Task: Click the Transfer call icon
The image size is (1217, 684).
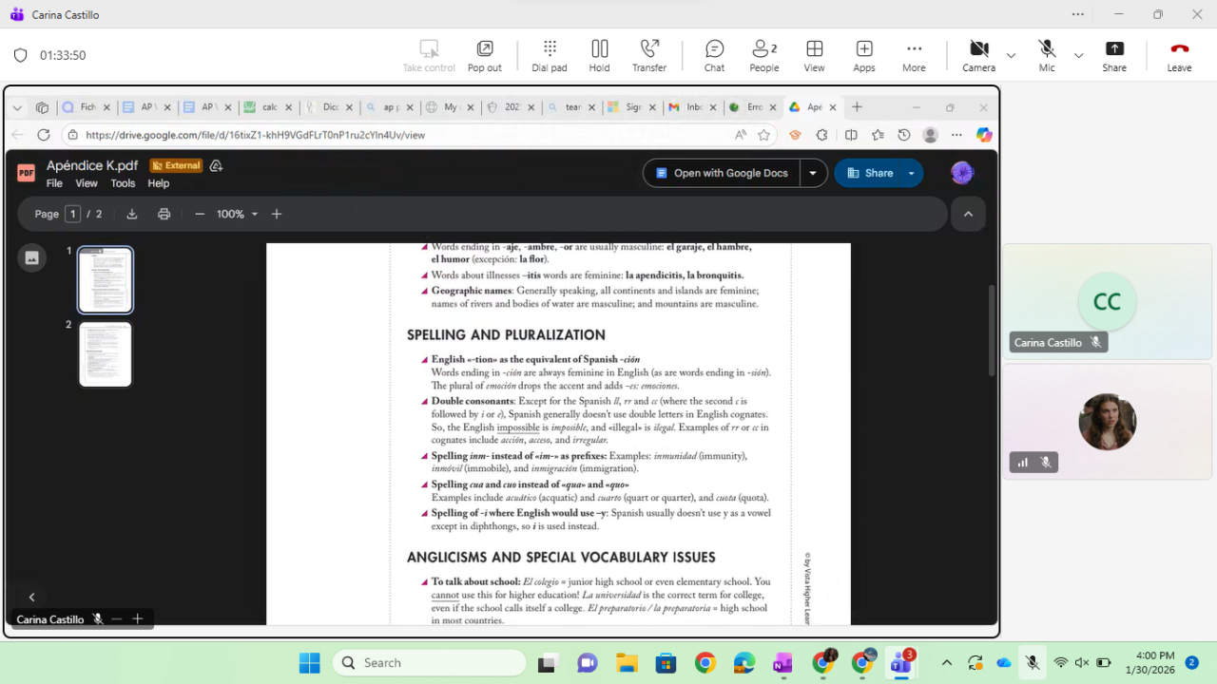Action: [649, 55]
